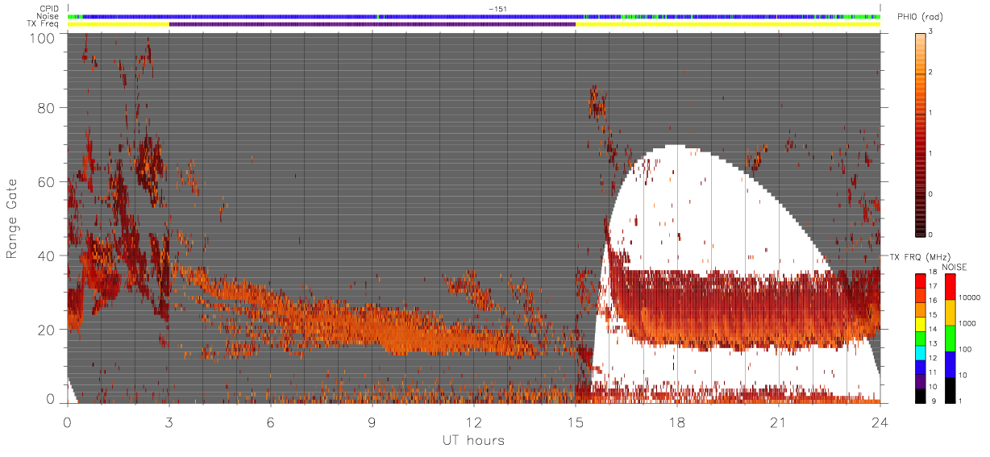
Task: Click the -151 CPID value label
Action: (x=497, y=9)
